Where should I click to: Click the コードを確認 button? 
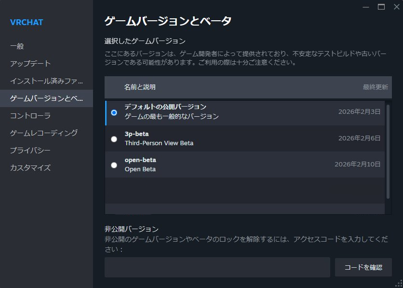tap(363, 267)
